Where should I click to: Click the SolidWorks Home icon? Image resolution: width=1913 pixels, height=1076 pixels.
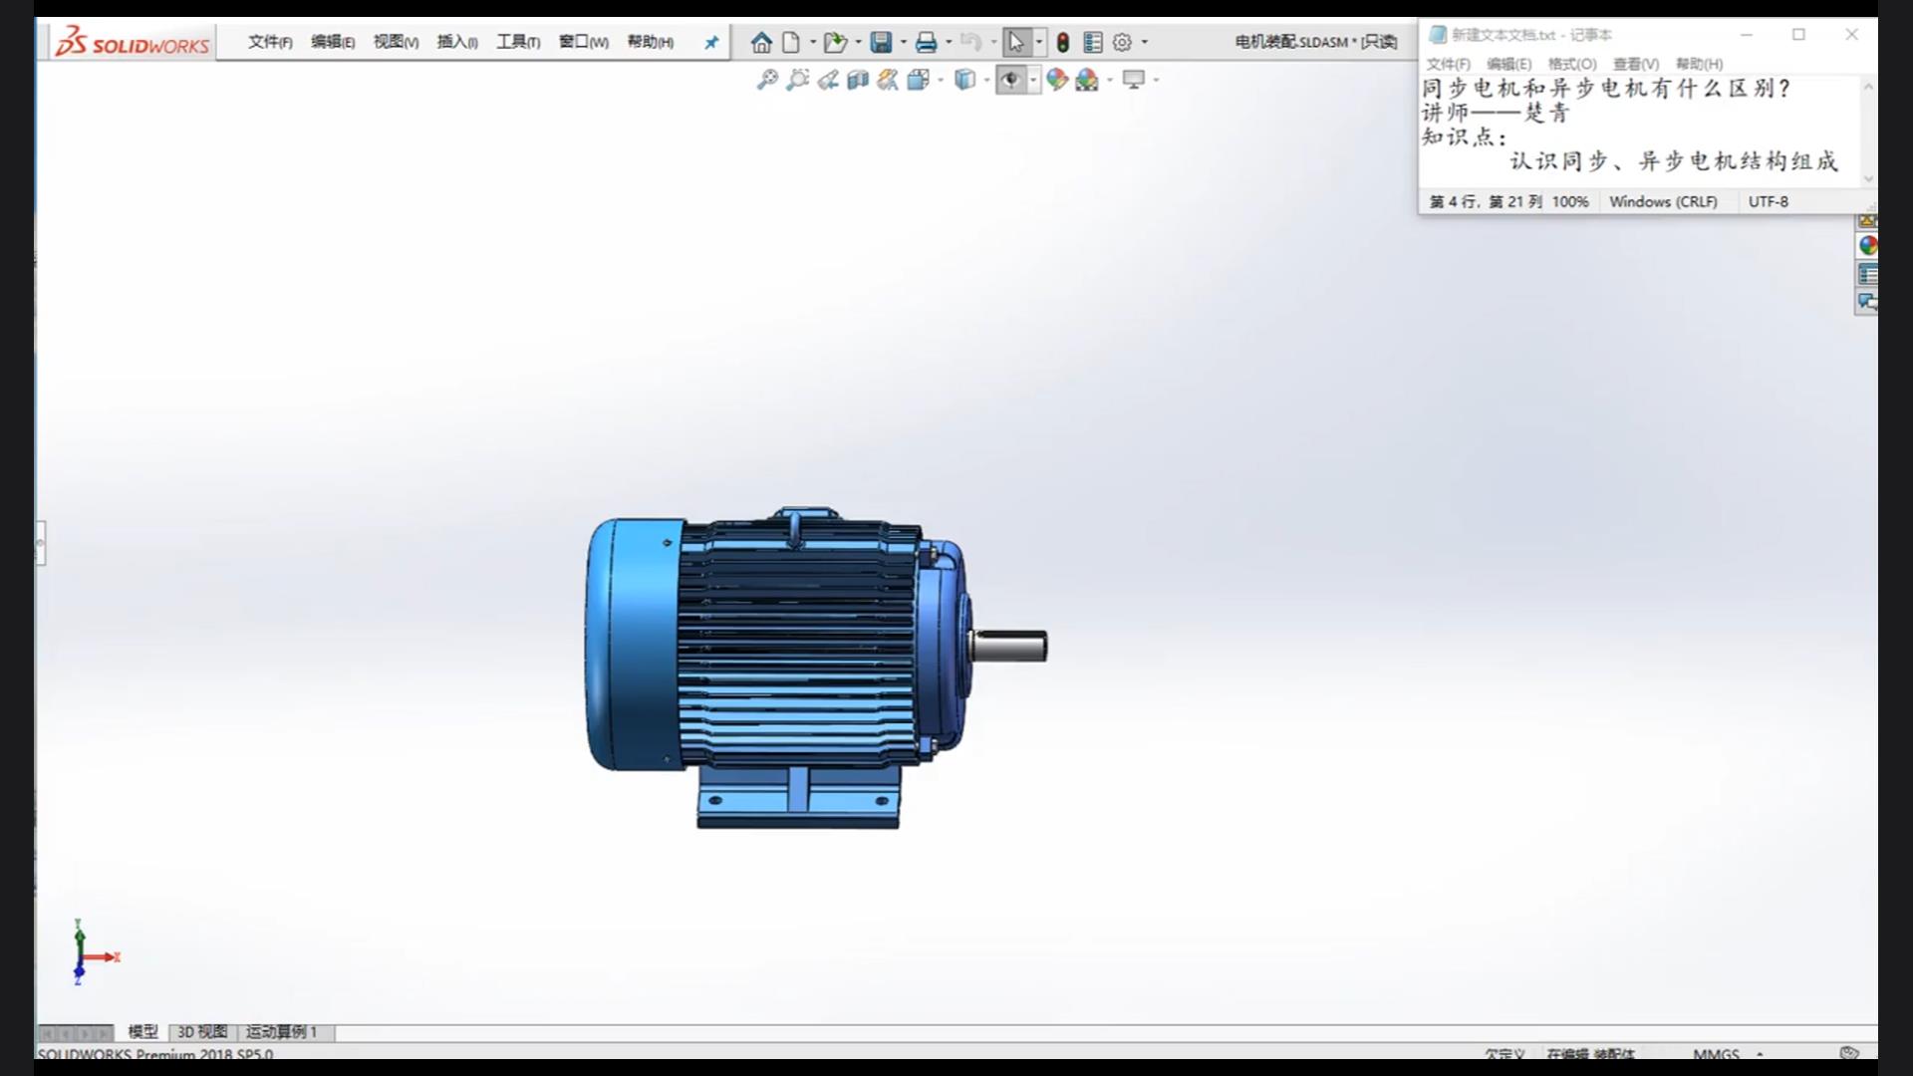tap(761, 42)
